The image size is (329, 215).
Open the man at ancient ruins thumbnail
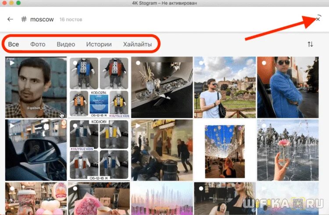point(225,87)
